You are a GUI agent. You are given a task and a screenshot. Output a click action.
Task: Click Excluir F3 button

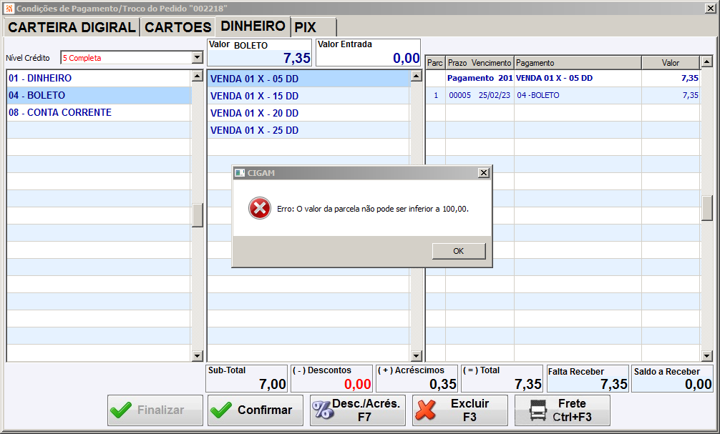(460, 410)
